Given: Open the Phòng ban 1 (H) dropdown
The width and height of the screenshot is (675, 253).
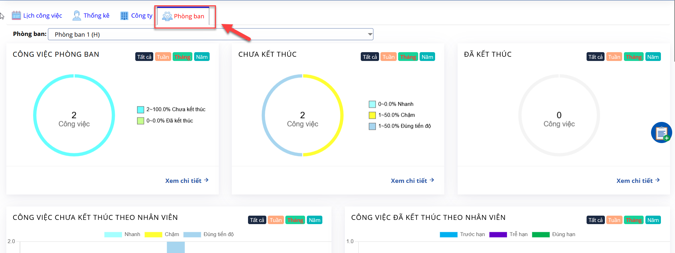Looking at the screenshot, I should 211,34.
